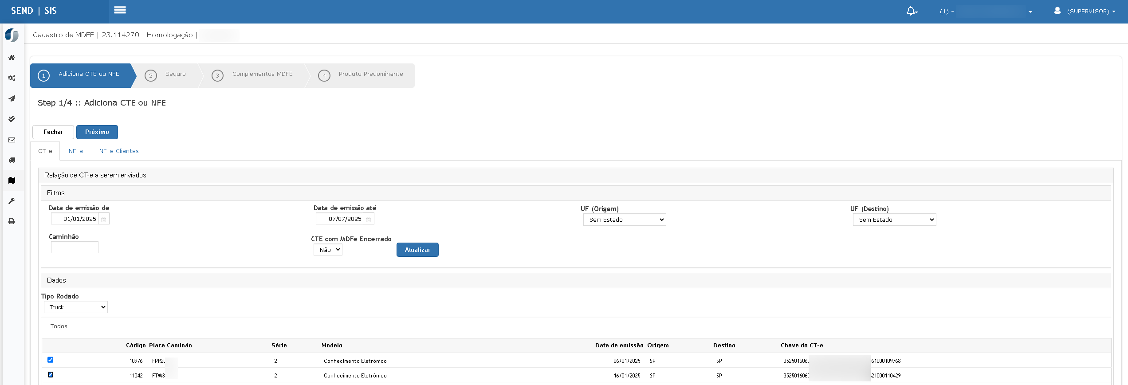This screenshot has width=1128, height=385.
Task: Click the wrench tools icon
Action: click(x=12, y=201)
